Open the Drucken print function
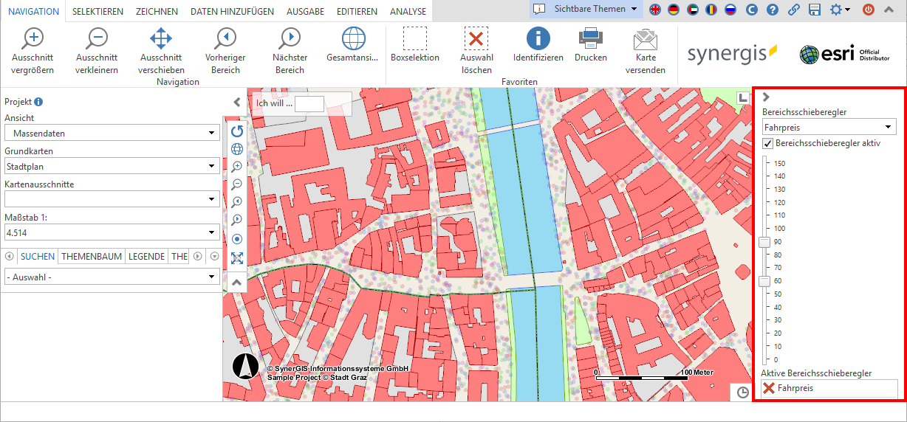This screenshot has height=422, width=907. (590, 39)
